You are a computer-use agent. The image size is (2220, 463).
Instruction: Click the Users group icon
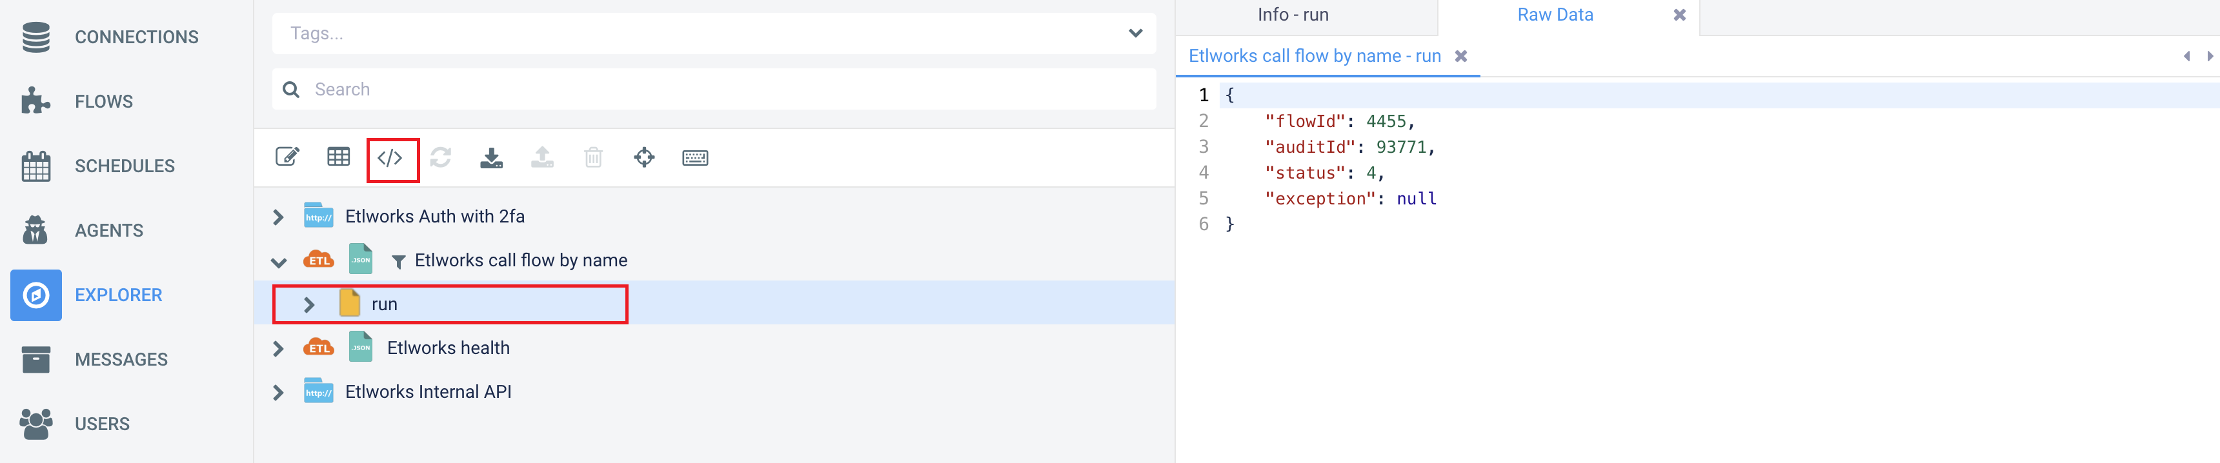[x=35, y=424]
